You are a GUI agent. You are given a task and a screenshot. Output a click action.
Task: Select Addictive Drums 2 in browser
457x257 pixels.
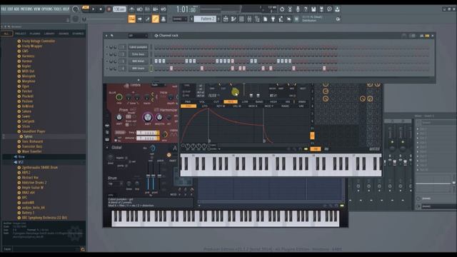pos(34,183)
